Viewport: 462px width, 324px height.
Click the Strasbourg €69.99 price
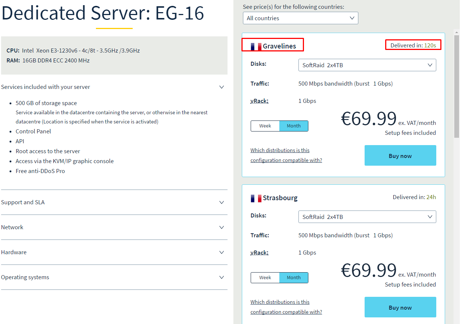pos(369,270)
